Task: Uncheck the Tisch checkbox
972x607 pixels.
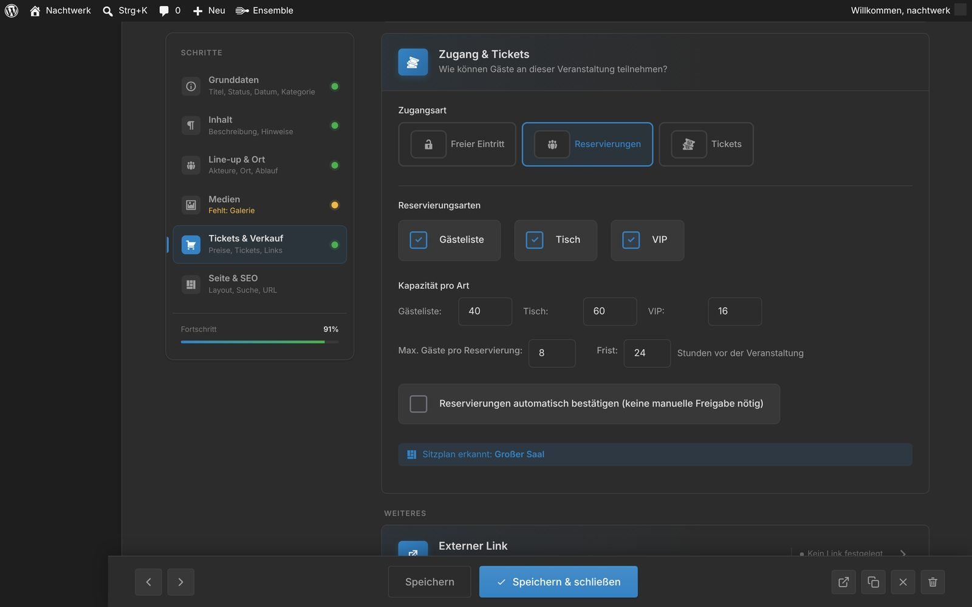Action: (535, 240)
